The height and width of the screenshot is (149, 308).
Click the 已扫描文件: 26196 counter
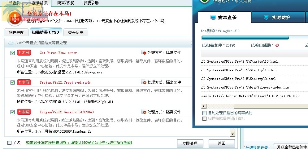tap(219, 45)
